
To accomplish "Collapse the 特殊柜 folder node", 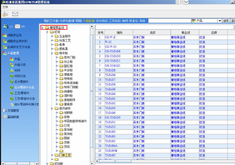I will point(52,53).
